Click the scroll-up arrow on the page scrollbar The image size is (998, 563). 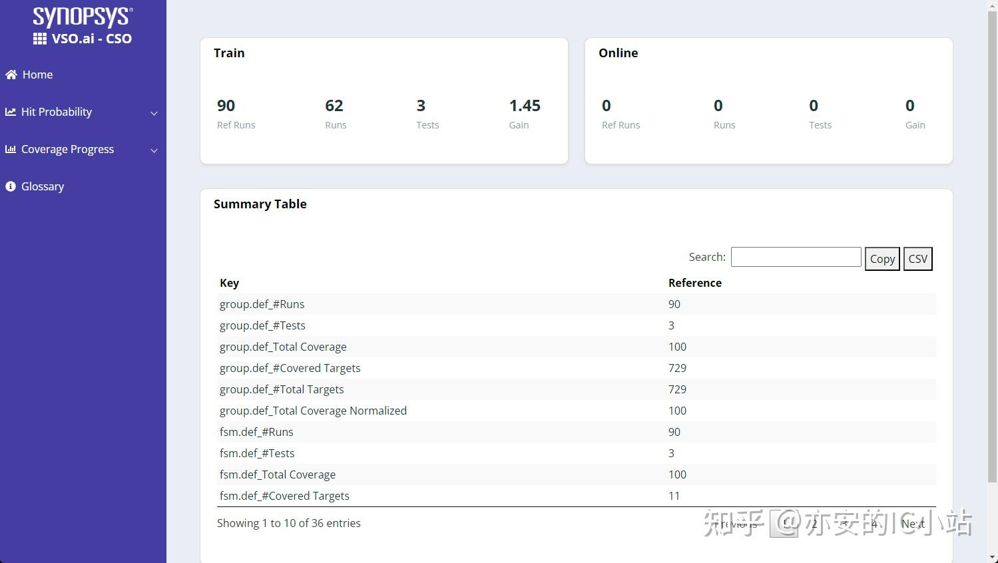click(x=992, y=5)
